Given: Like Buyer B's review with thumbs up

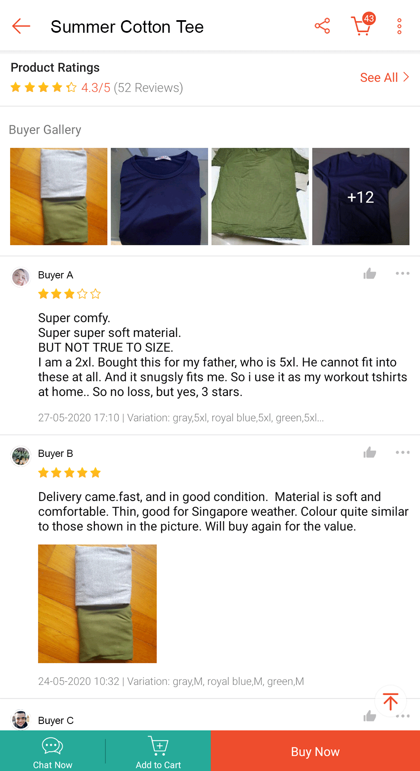Looking at the screenshot, I should (370, 453).
